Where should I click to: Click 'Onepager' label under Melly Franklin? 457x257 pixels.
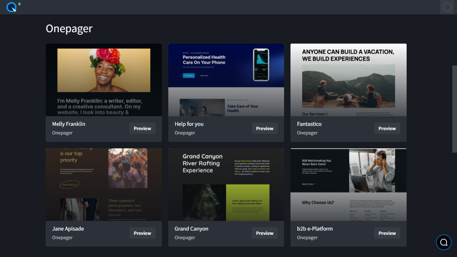point(63,133)
